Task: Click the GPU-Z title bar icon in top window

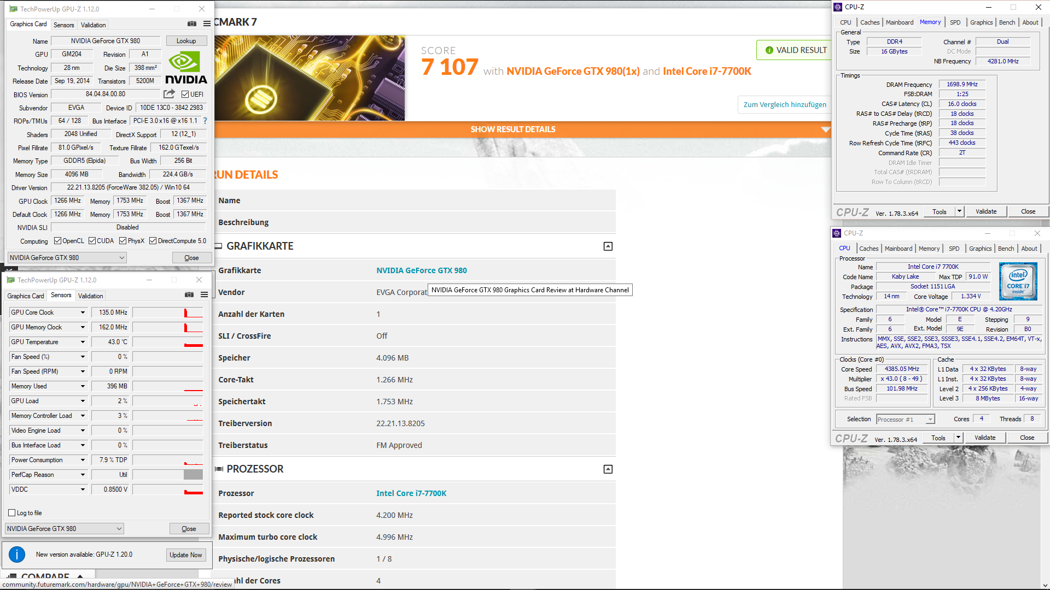Action: click(13, 9)
